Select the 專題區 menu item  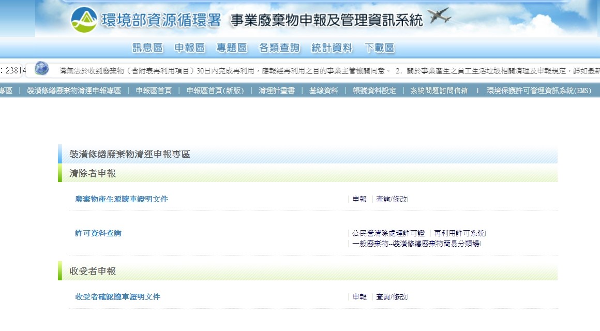[x=232, y=48]
